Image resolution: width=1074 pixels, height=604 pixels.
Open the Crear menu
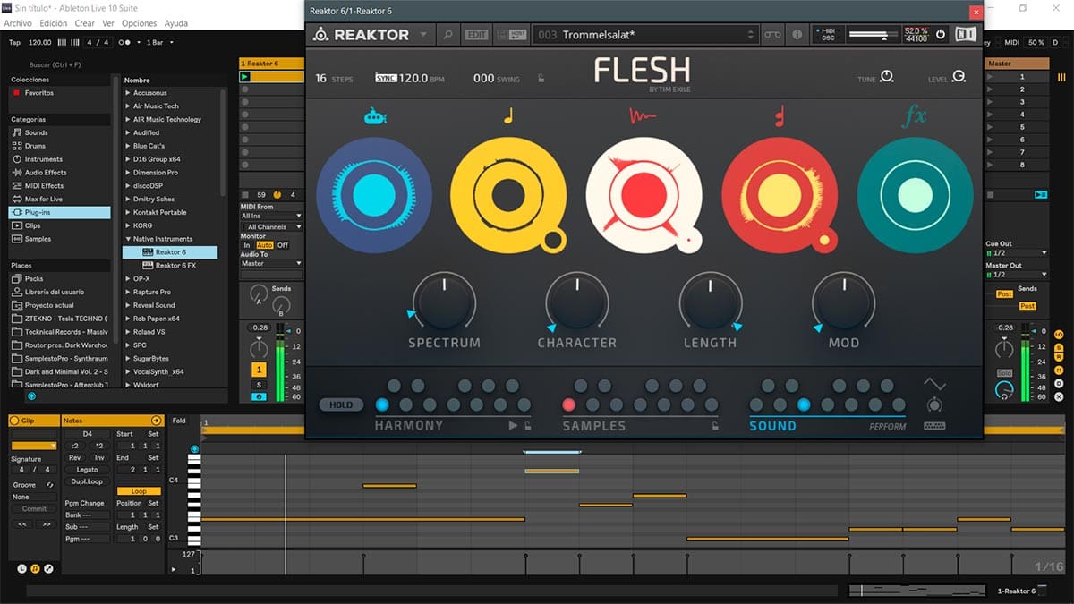tap(85, 23)
